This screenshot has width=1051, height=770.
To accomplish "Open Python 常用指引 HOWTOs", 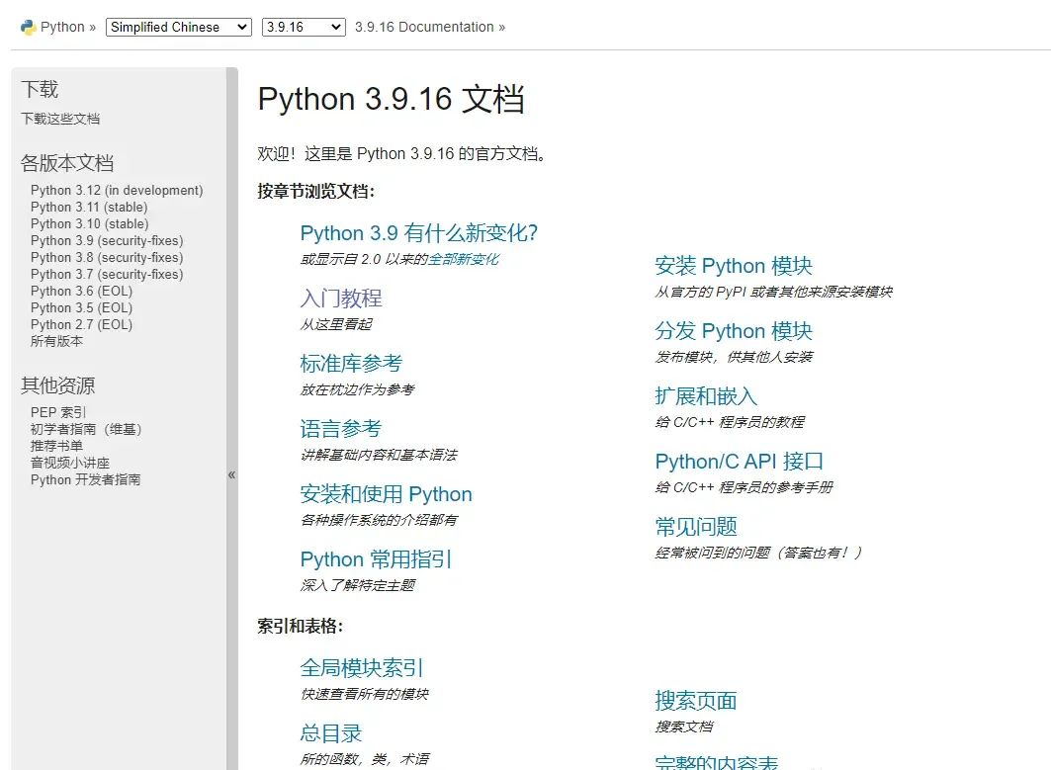I will pos(376,558).
